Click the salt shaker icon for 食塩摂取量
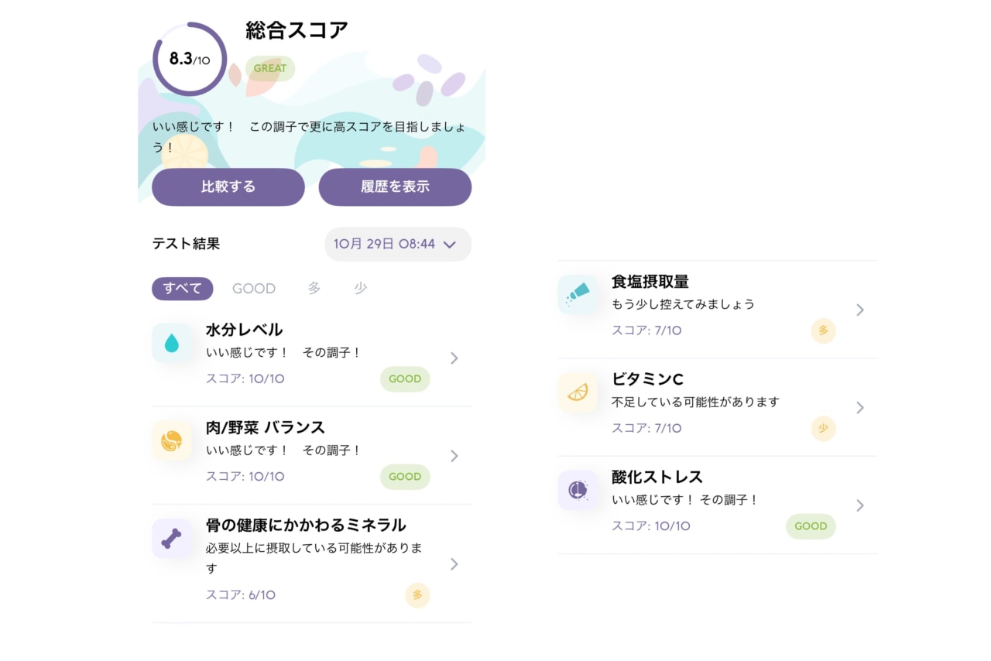The image size is (991, 661). [578, 294]
